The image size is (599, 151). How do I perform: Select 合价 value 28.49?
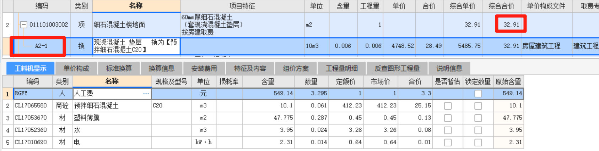click(x=433, y=46)
